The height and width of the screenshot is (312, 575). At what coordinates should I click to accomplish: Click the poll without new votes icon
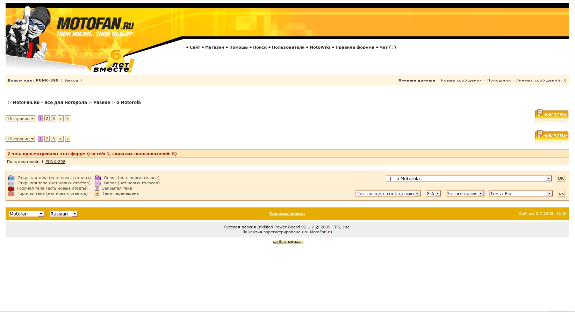coord(98,183)
